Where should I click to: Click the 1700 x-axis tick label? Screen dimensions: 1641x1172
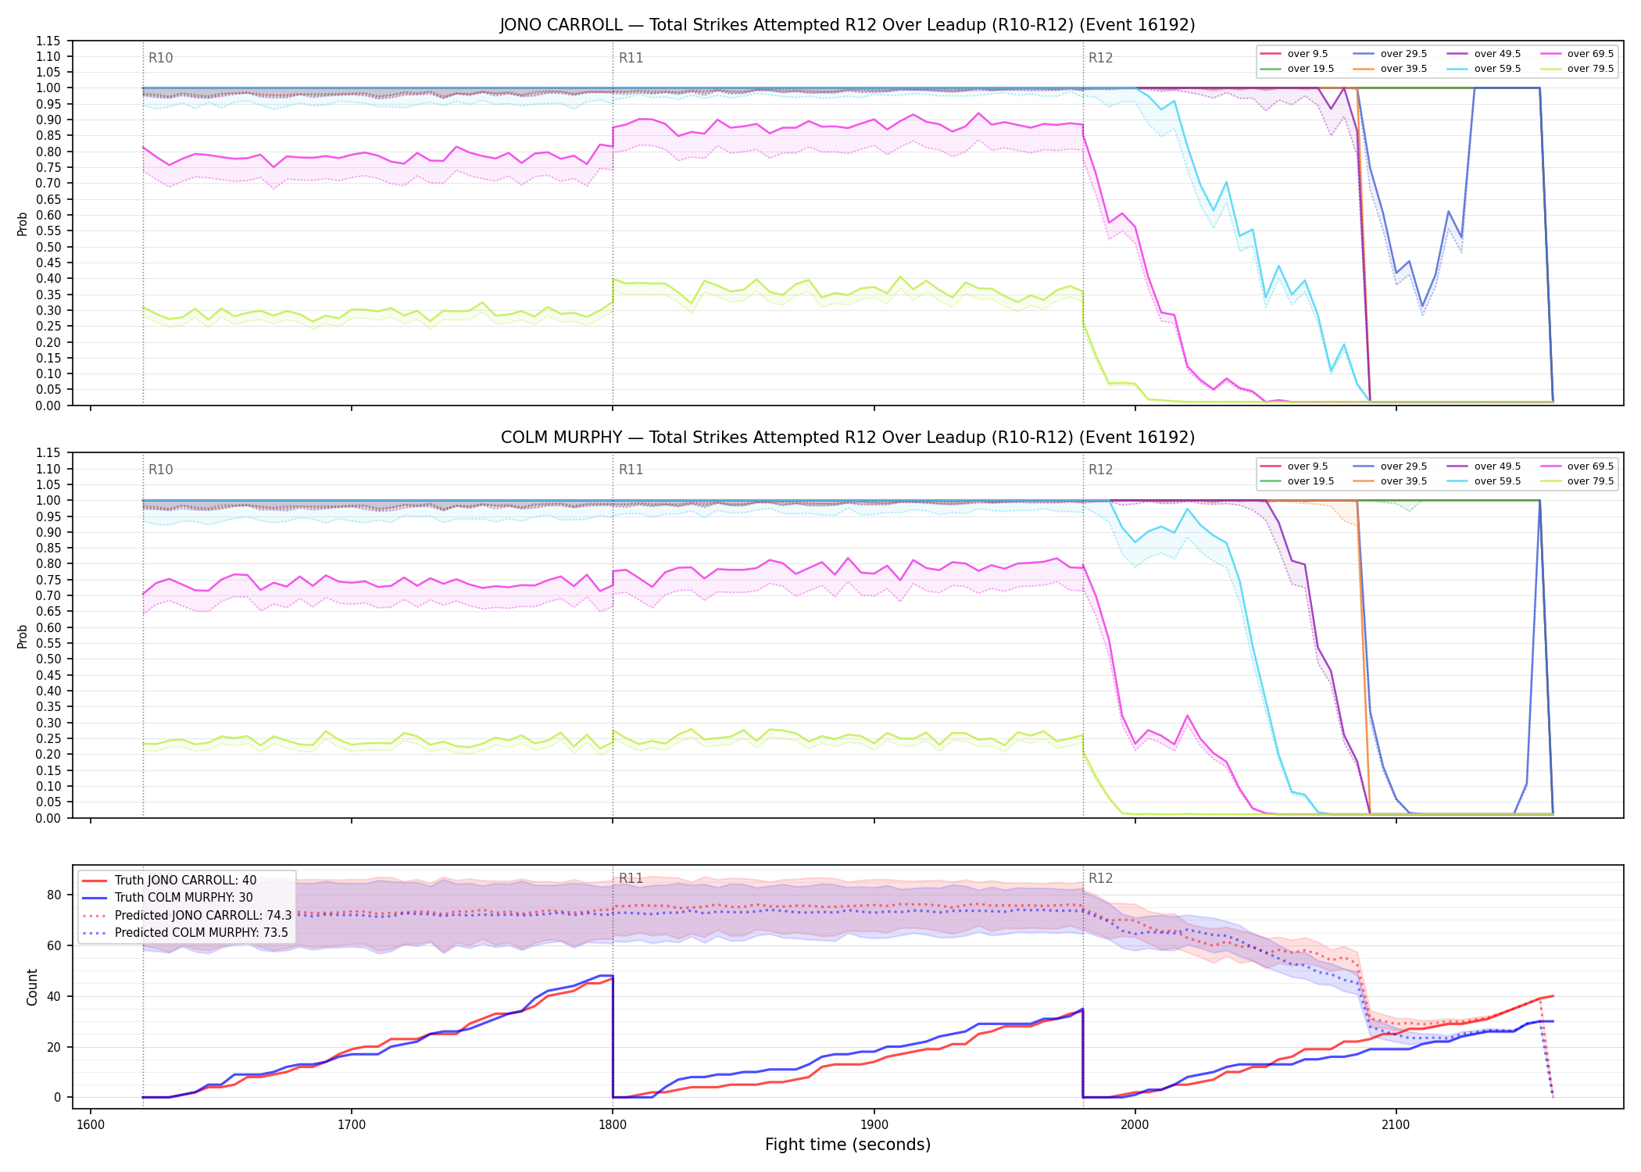coord(352,1124)
